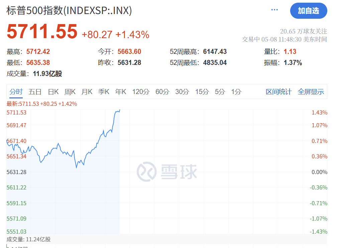
Task: Click the 加自选 button
Action: tap(309, 11)
